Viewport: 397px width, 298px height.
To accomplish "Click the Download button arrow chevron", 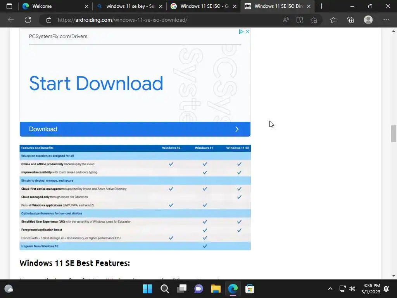I will [x=237, y=129].
